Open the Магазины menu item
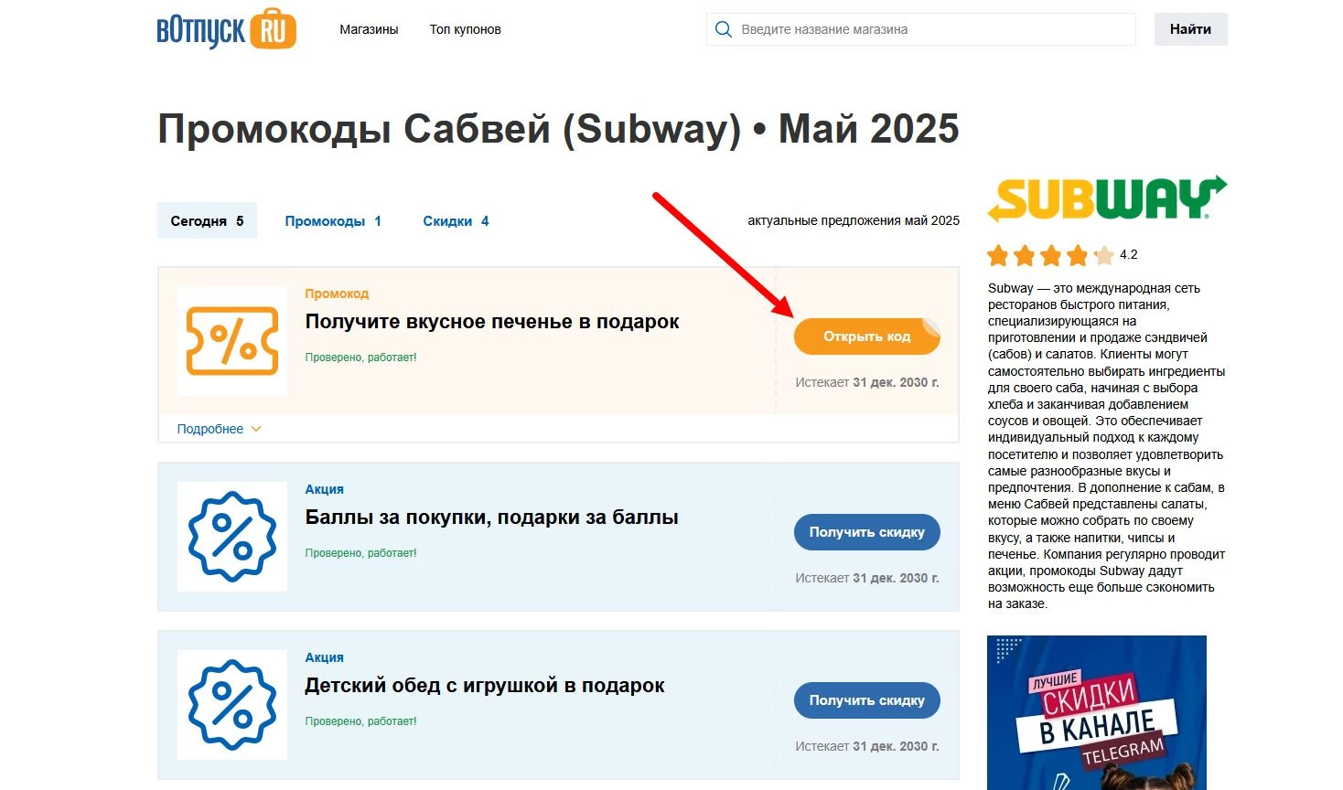The width and height of the screenshot is (1343, 790). (x=369, y=28)
